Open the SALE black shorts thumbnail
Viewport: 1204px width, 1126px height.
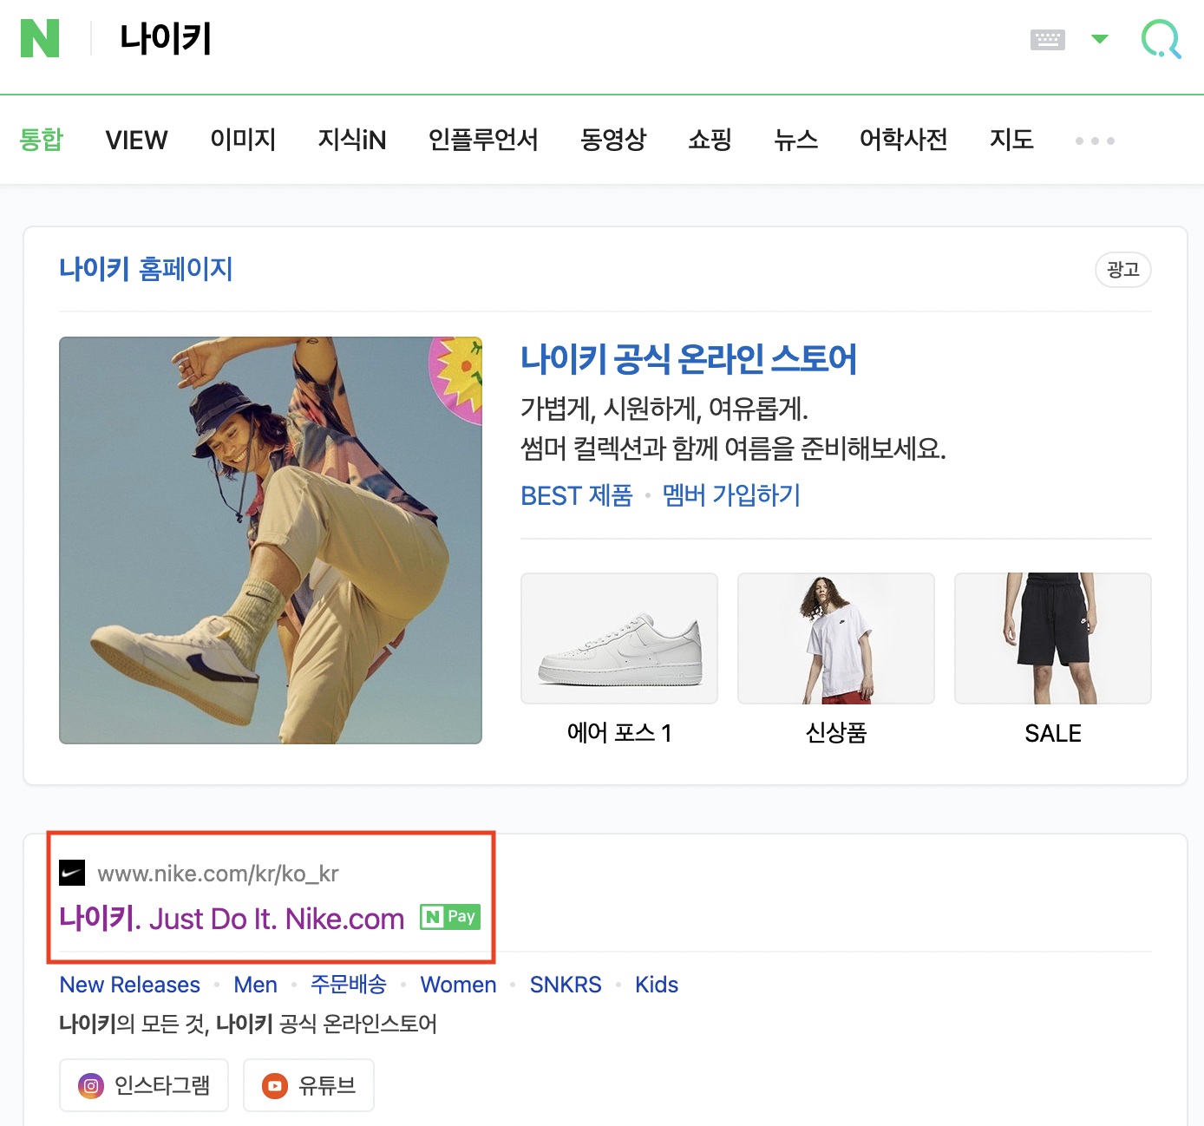tap(1053, 638)
